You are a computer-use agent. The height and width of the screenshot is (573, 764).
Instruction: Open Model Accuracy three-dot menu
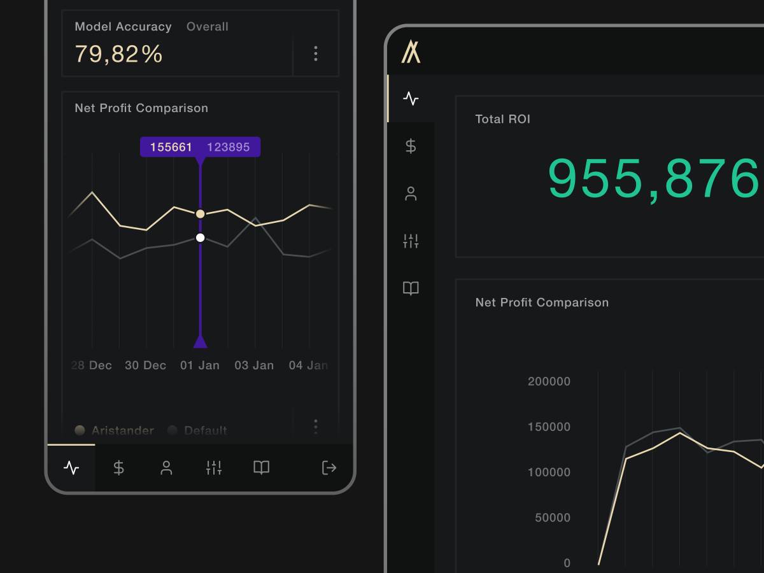click(x=316, y=53)
